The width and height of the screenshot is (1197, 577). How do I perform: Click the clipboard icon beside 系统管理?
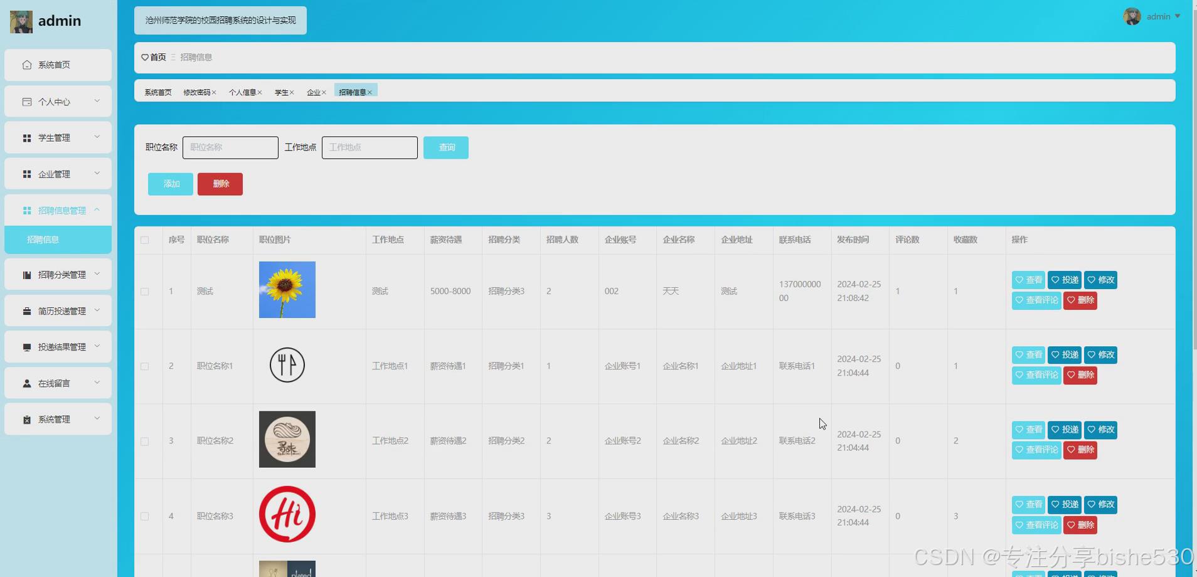coord(27,420)
